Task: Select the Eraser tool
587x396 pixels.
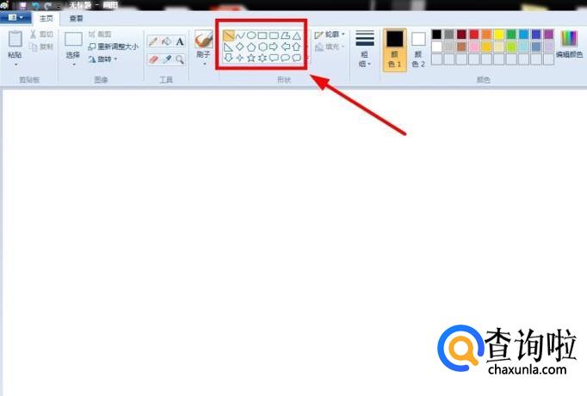Action: (152, 59)
